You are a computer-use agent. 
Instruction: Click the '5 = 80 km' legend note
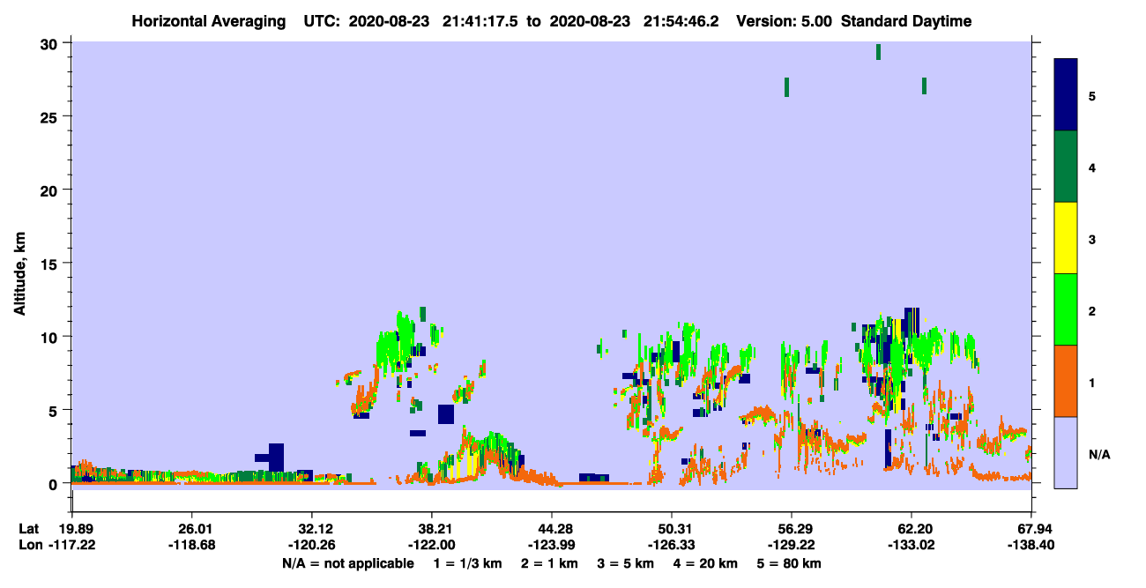789,563
